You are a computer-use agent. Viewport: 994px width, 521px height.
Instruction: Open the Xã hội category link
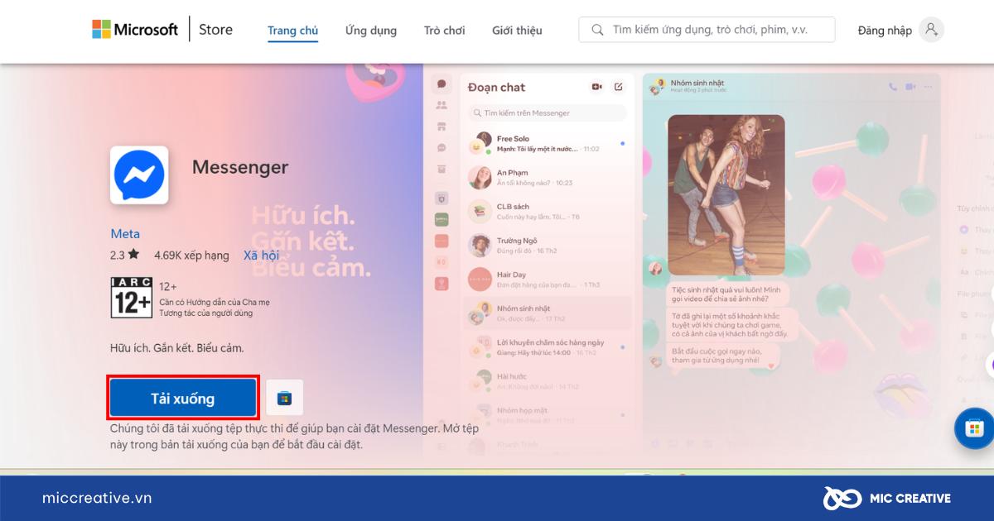(x=261, y=256)
